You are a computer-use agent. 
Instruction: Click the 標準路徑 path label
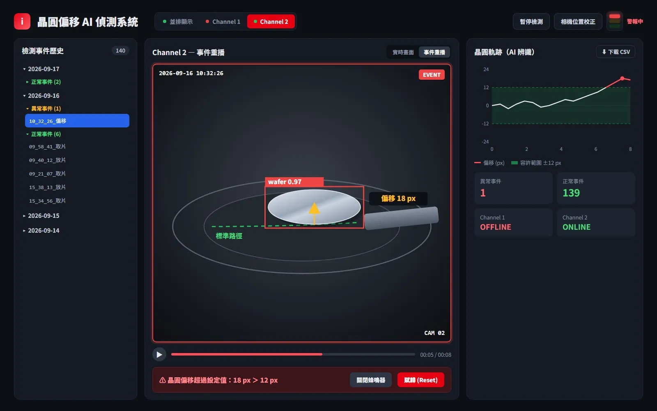[229, 236]
